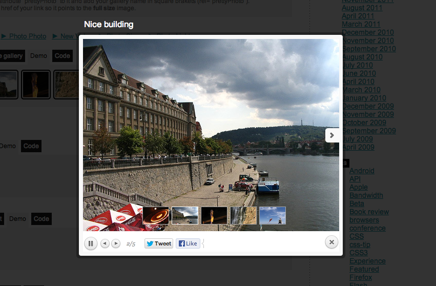Viewport: 436px width, 286px height.
Task: Open the April 2011 archive
Action: 358,16
